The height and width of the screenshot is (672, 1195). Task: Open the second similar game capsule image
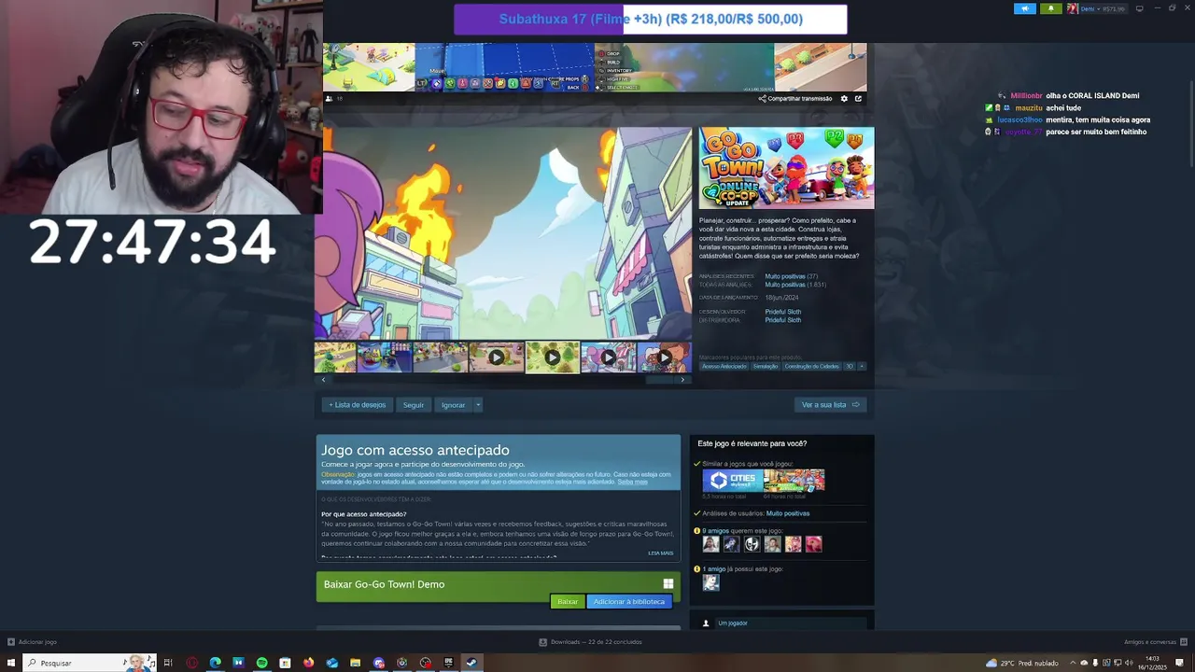794,481
